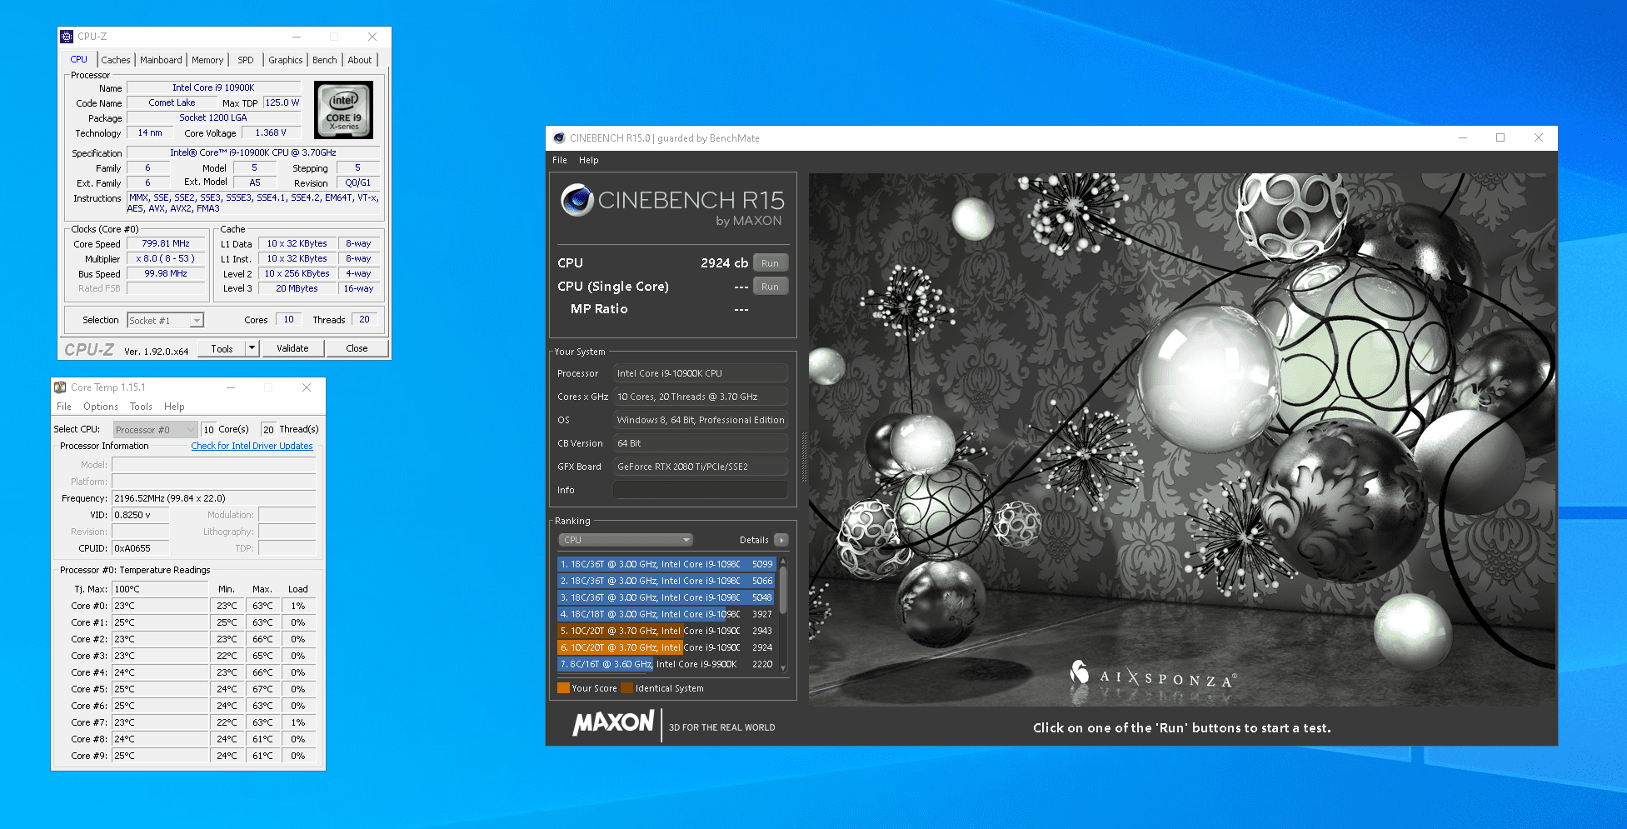Click the Tj. Max value 100°C
Screen dimensions: 1627x829
pyautogui.click(x=159, y=589)
